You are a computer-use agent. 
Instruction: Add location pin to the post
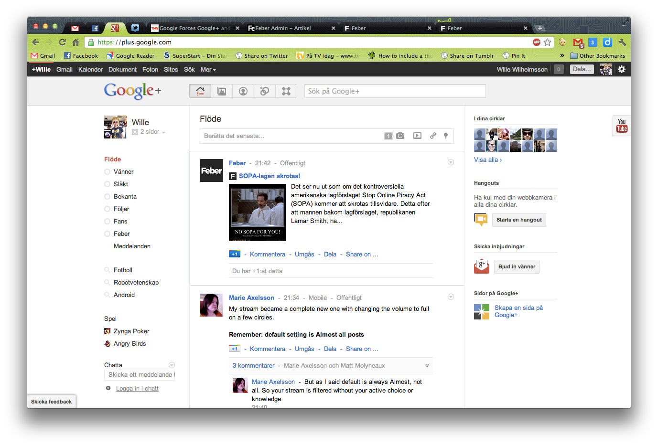pyautogui.click(x=446, y=136)
